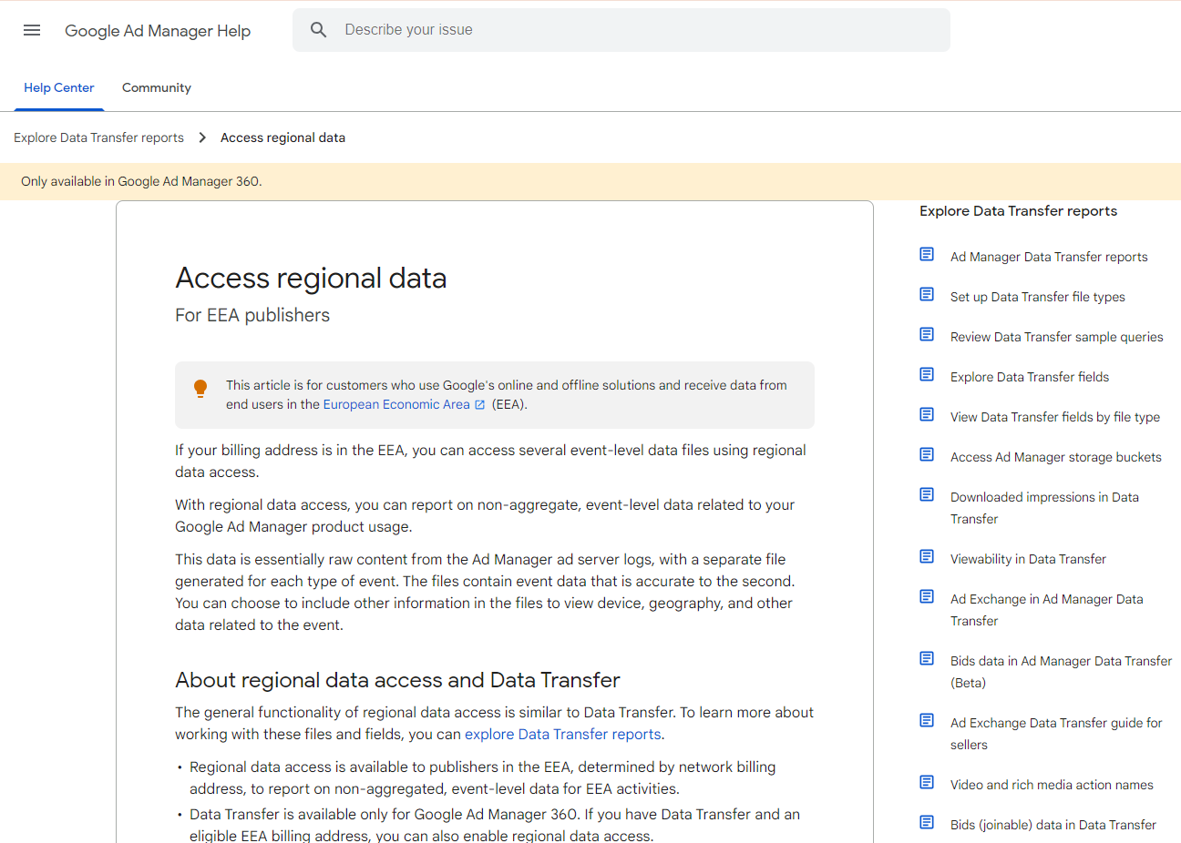Click external link icon beside European Economic Area
Viewport: 1181px width, 843px height.
tap(480, 405)
